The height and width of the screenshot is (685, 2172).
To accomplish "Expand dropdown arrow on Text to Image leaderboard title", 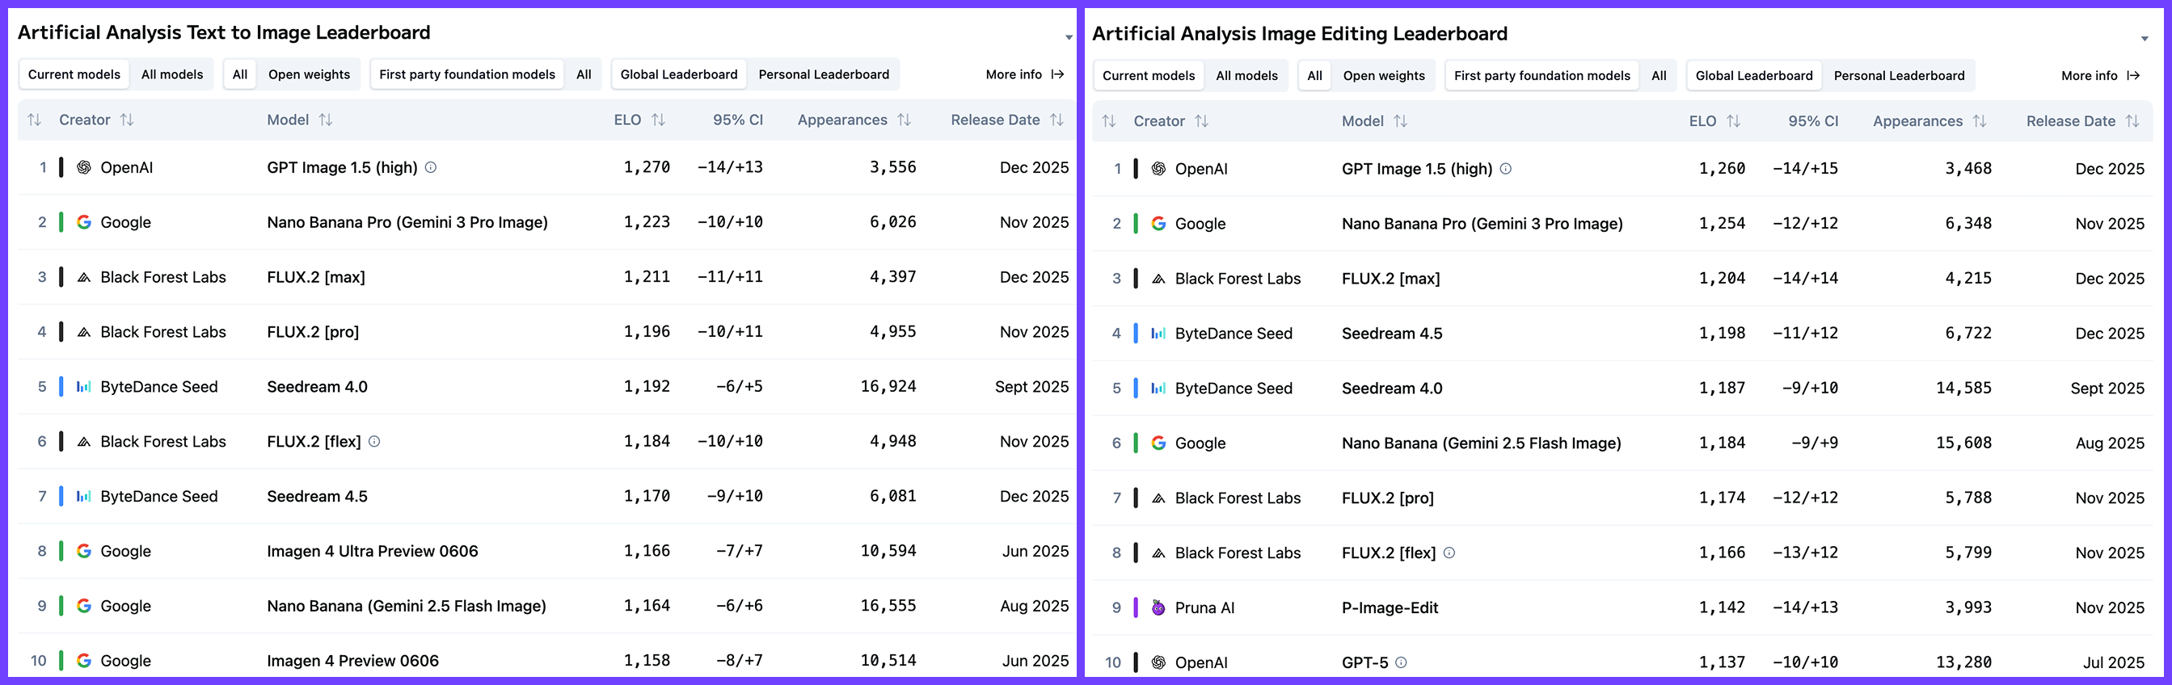I will pyautogui.click(x=1069, y=38).
